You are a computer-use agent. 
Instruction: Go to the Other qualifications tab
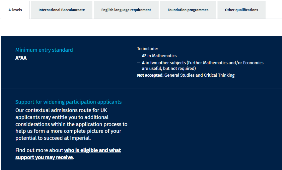pos(242,10)
